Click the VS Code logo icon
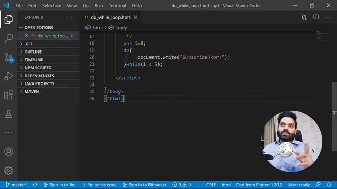Viewport: 337px width, 189px height. (6, 5)
